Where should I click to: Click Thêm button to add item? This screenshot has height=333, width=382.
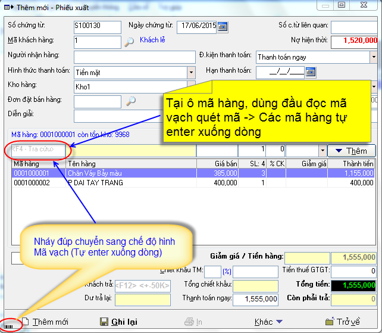352,151
